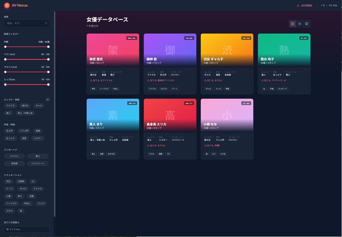
Task: Click the JSON読込 upload icon
Action: [x=298, y=5]
